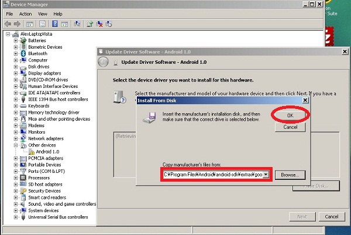This screenshot has width=351, height=235.
Task: Collapse the Other devices node
Action: (15, 145)
